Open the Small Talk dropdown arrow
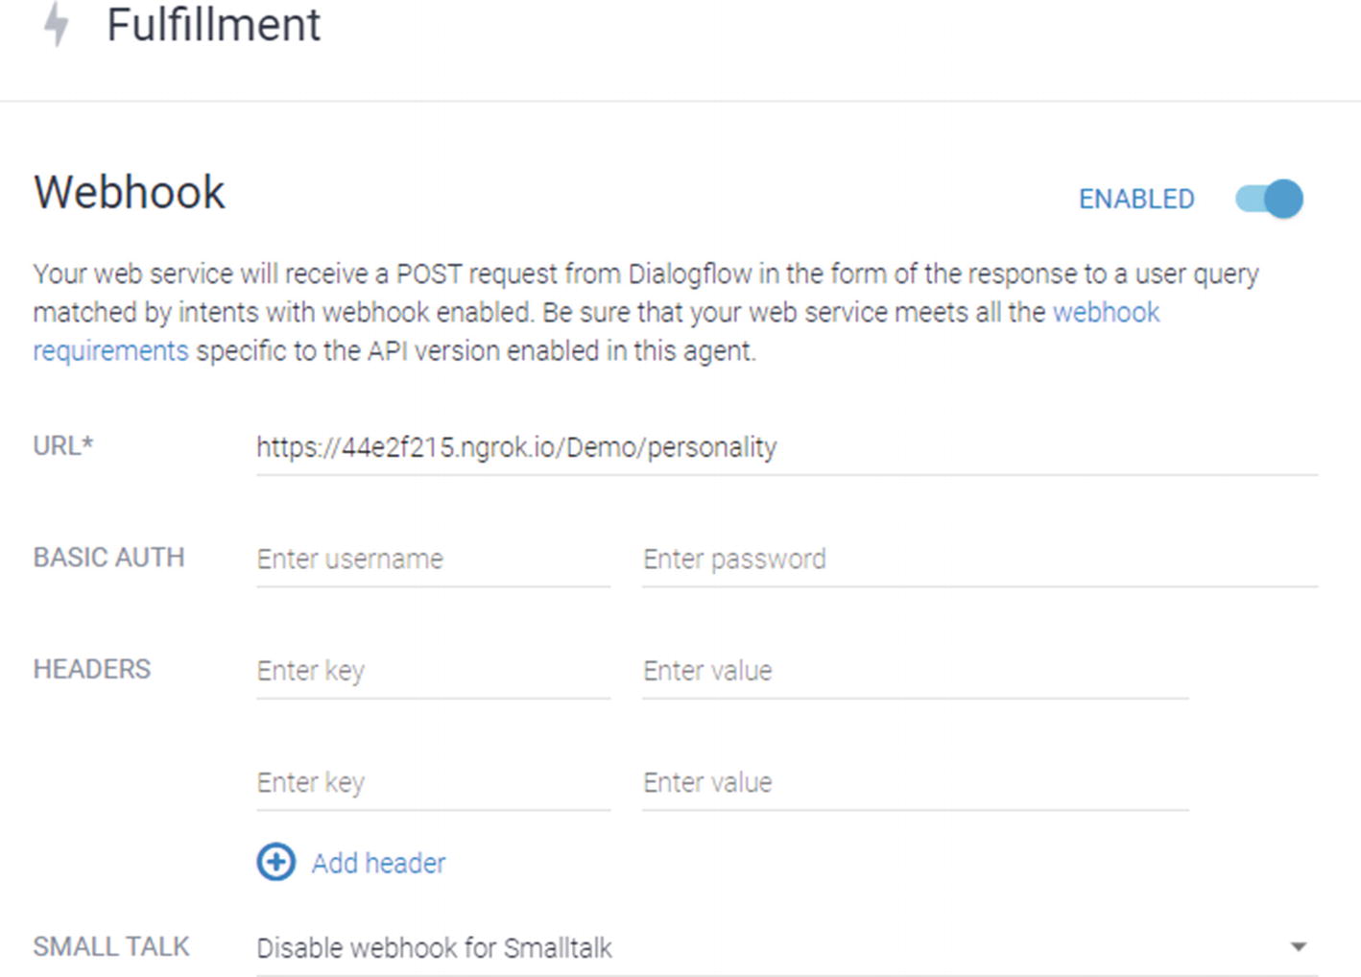Image resolution: width=1361 pixels, height=977 pixels. (x=1298, y=947)
